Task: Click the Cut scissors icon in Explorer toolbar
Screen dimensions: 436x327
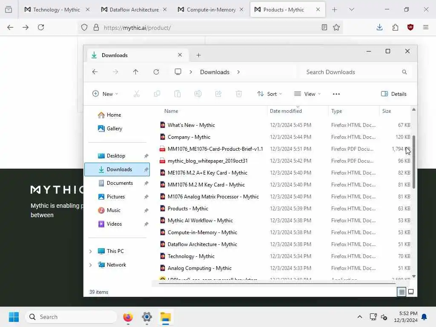Action: coord(137,94)
